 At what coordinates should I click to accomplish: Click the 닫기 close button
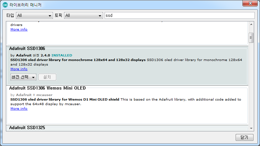pyautogui.click(x=244, y=137)
